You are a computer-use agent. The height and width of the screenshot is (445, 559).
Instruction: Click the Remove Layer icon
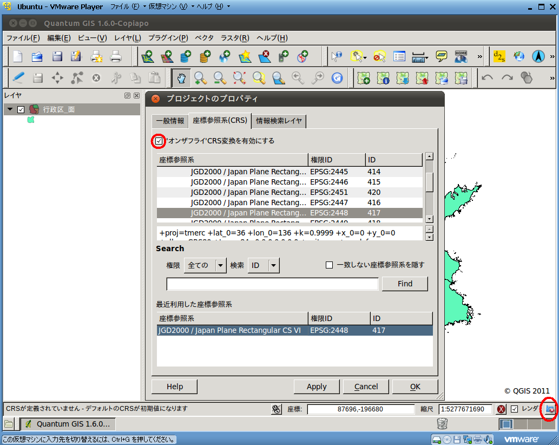[x=264, y=56]
